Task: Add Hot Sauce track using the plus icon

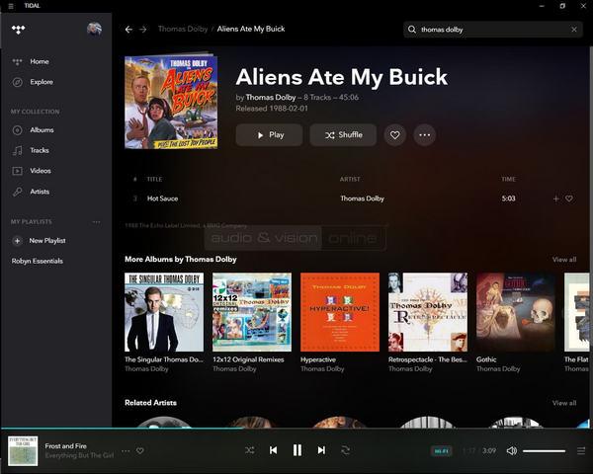Action: pos(555,198)
